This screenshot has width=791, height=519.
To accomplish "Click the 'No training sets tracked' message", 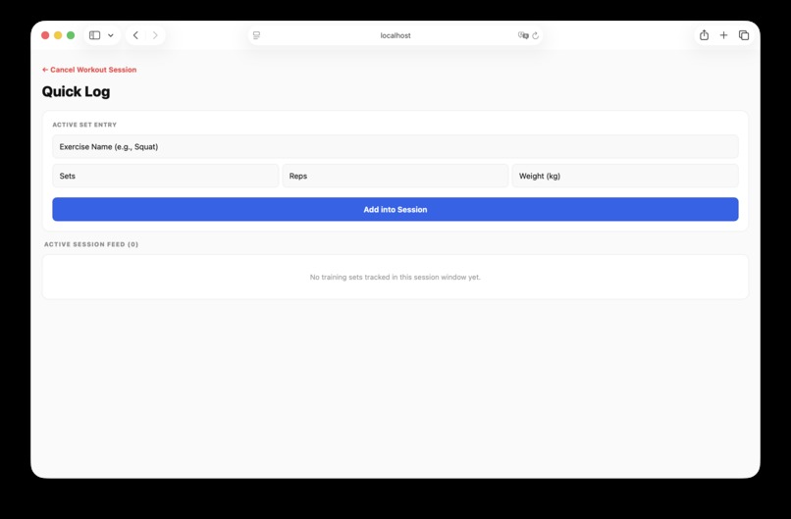I will (x=395, y=277).
